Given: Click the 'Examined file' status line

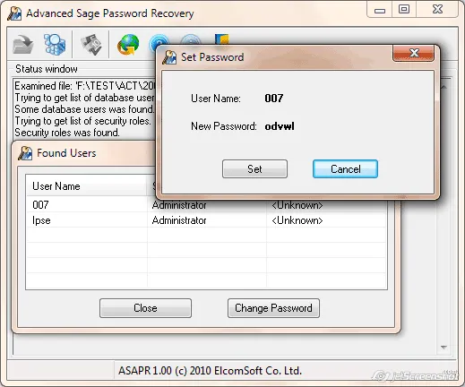Looking at the screenshot, I should tap(85, 86).
